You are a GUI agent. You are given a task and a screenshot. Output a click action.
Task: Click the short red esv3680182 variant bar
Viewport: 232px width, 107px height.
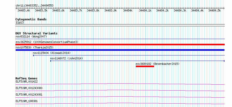point(145,66)
